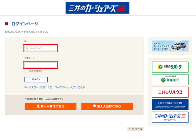Open the 法人向けカーシェアリングサービス banner

170,46
